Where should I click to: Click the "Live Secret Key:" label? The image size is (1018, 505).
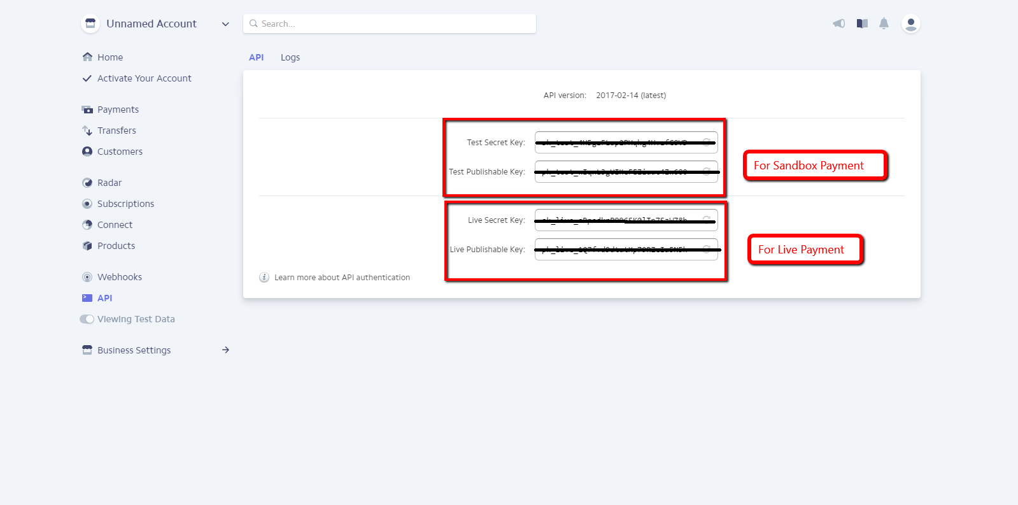(497, 220)
